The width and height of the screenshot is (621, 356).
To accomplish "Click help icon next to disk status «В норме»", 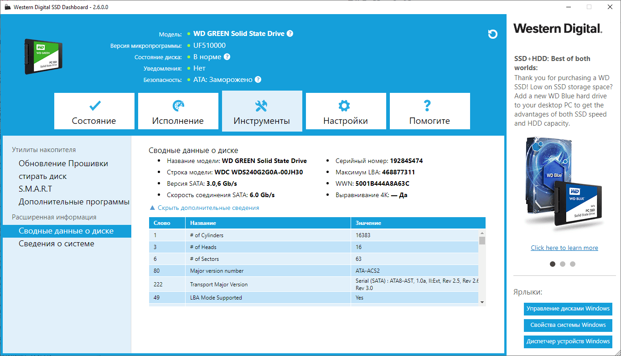I will pyautogui.click(x=227, y=57).
